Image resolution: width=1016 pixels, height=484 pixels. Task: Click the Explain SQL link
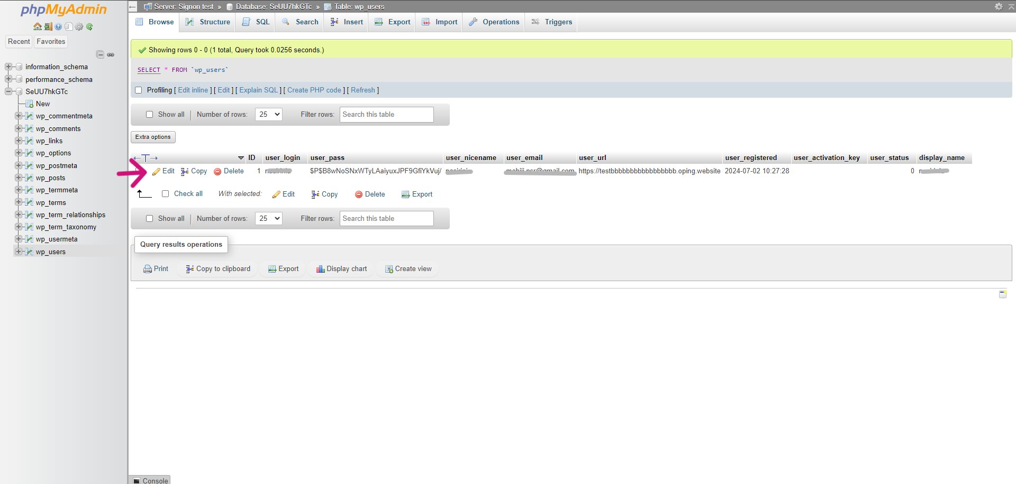(x=258, y=90)
